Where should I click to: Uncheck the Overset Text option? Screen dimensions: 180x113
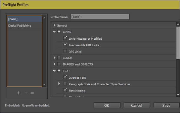click(65, 77)
